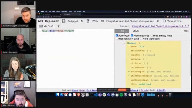Viewport: 192px width, 108px height.
Task: Open the Snippet dropdown menu
Action: click(73, 21)
